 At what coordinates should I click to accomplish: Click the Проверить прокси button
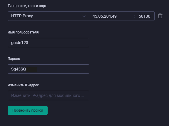28,110
